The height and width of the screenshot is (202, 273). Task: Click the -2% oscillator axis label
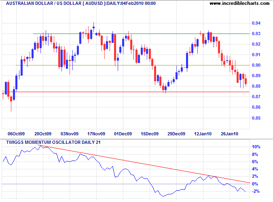click(256, 191)
